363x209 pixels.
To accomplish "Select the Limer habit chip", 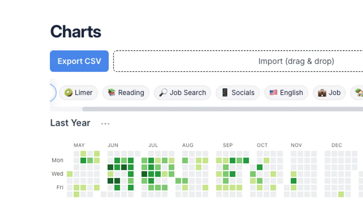I will pos(78,93).
